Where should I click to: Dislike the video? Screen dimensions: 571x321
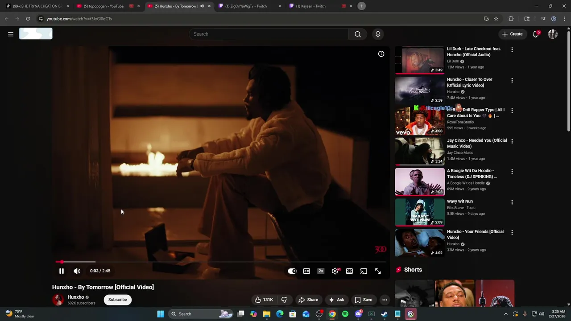(284, 300)
